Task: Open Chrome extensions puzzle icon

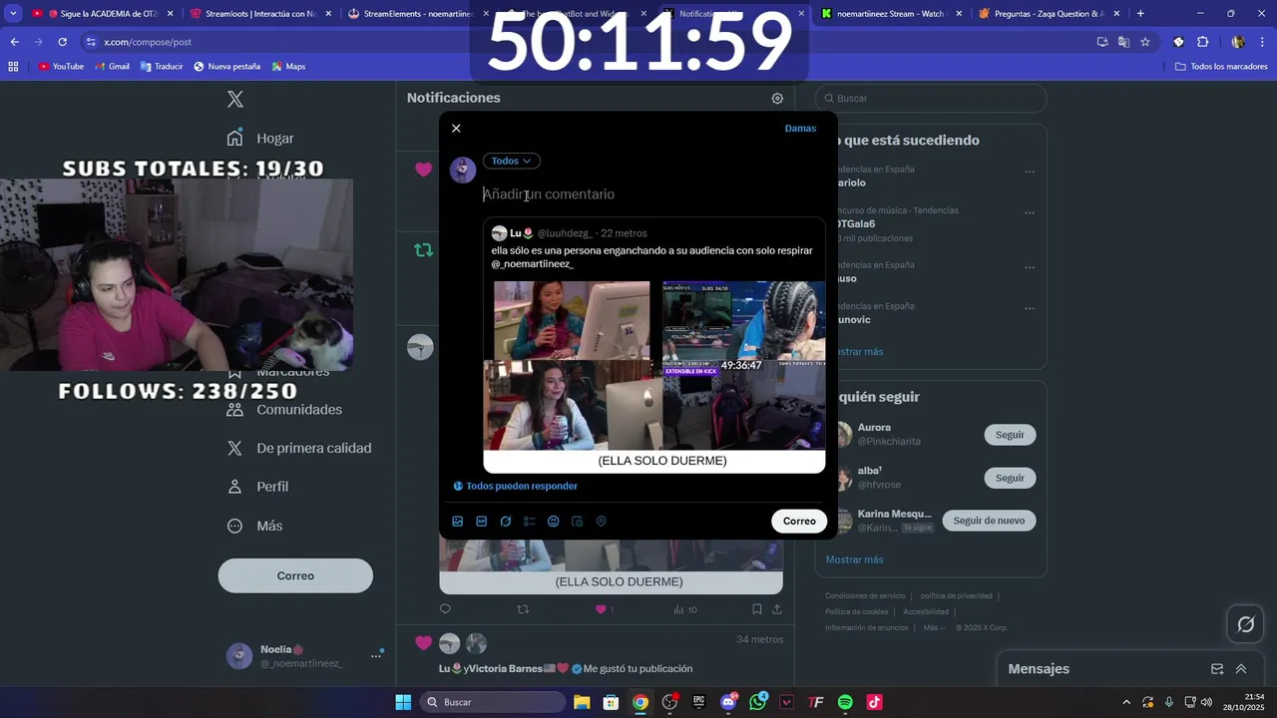Action: (1202, 42)
